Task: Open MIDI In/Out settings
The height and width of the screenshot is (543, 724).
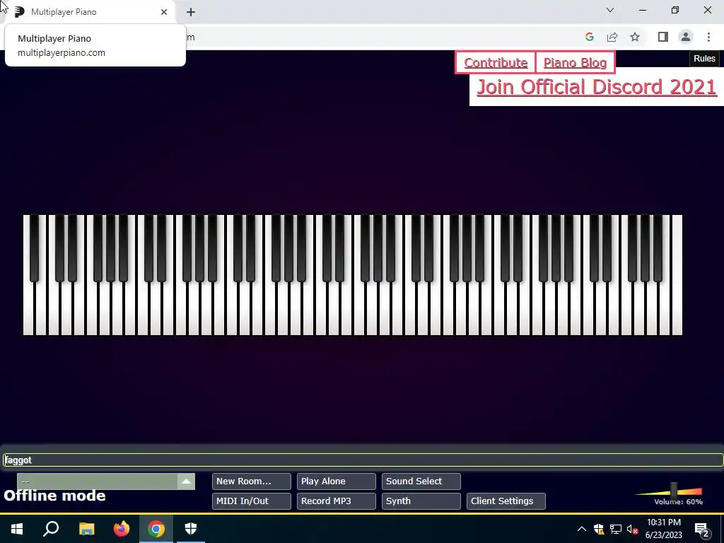Action: coord(252,501)
